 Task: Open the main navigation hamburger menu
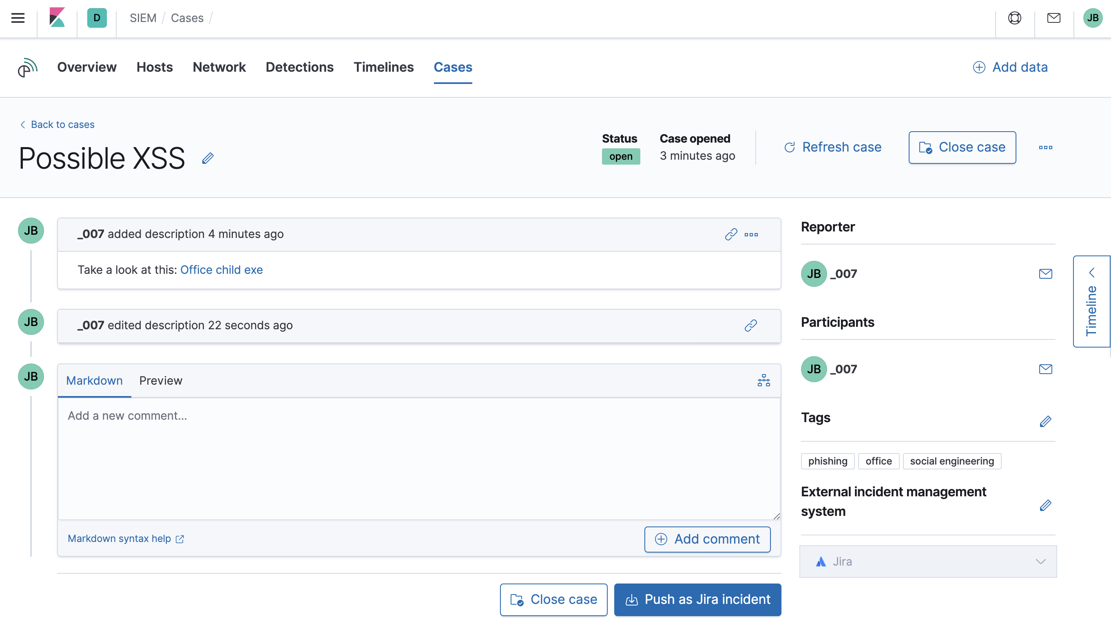click(x=17, y=18)
